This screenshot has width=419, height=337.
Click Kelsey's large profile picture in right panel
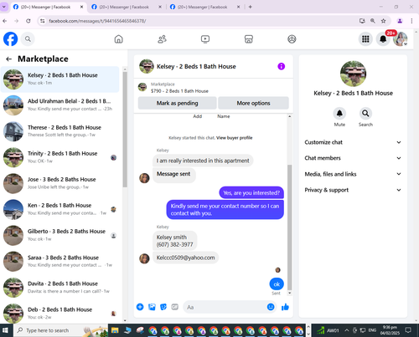point(353,74)
